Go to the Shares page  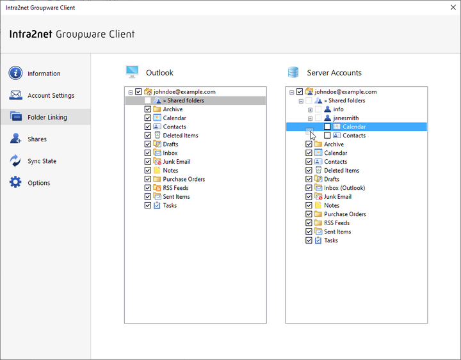tap(45, 139)
